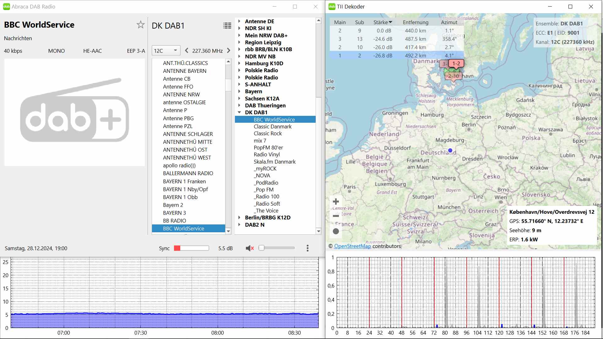Click the map record dot button
This screenshot has width=603, height=339.
click(x=336, y=231)
